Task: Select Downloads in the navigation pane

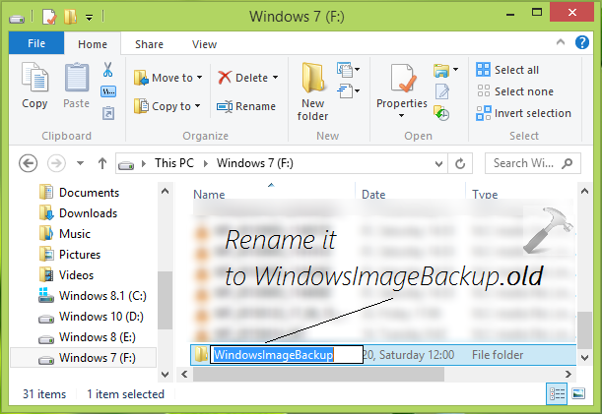Action: (78, 212)
